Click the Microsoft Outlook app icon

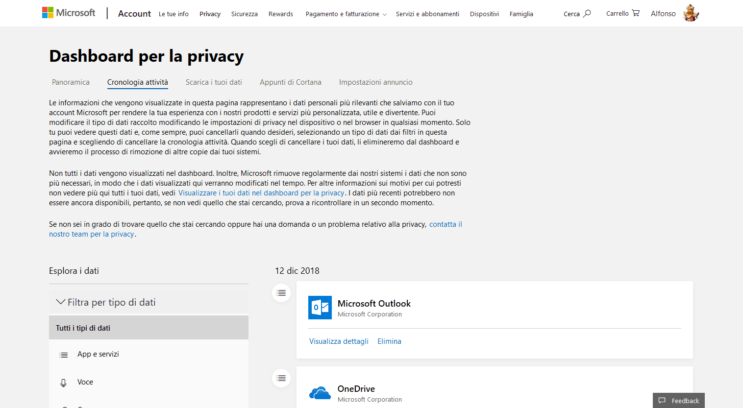(320, 308)
